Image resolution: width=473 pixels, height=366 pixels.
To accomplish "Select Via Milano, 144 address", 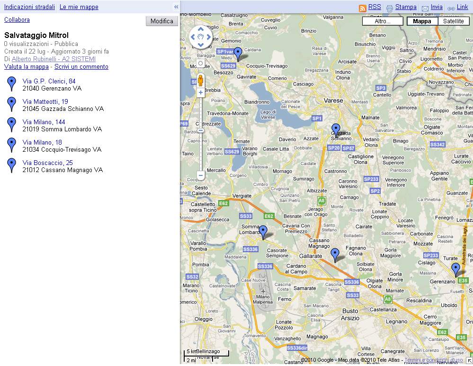I will point(44,122).
